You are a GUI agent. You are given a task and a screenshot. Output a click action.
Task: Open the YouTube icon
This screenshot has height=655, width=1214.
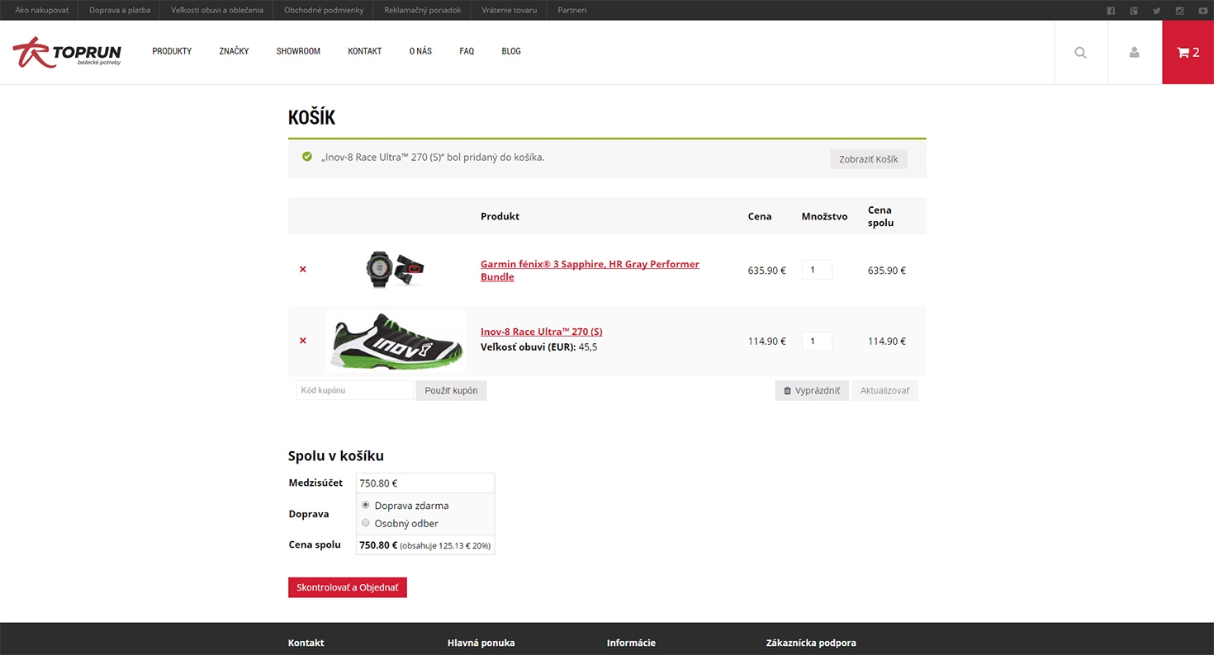pyautogui.click(x=1203, y=11)
